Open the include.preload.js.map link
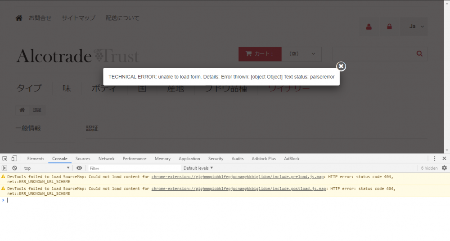Image resolution: width=450 pixels, height=241 pixels. click(x=237, y=177)
